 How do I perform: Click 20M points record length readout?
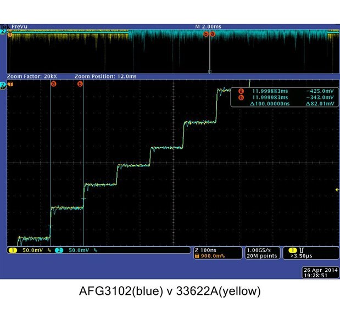[262, 256]
